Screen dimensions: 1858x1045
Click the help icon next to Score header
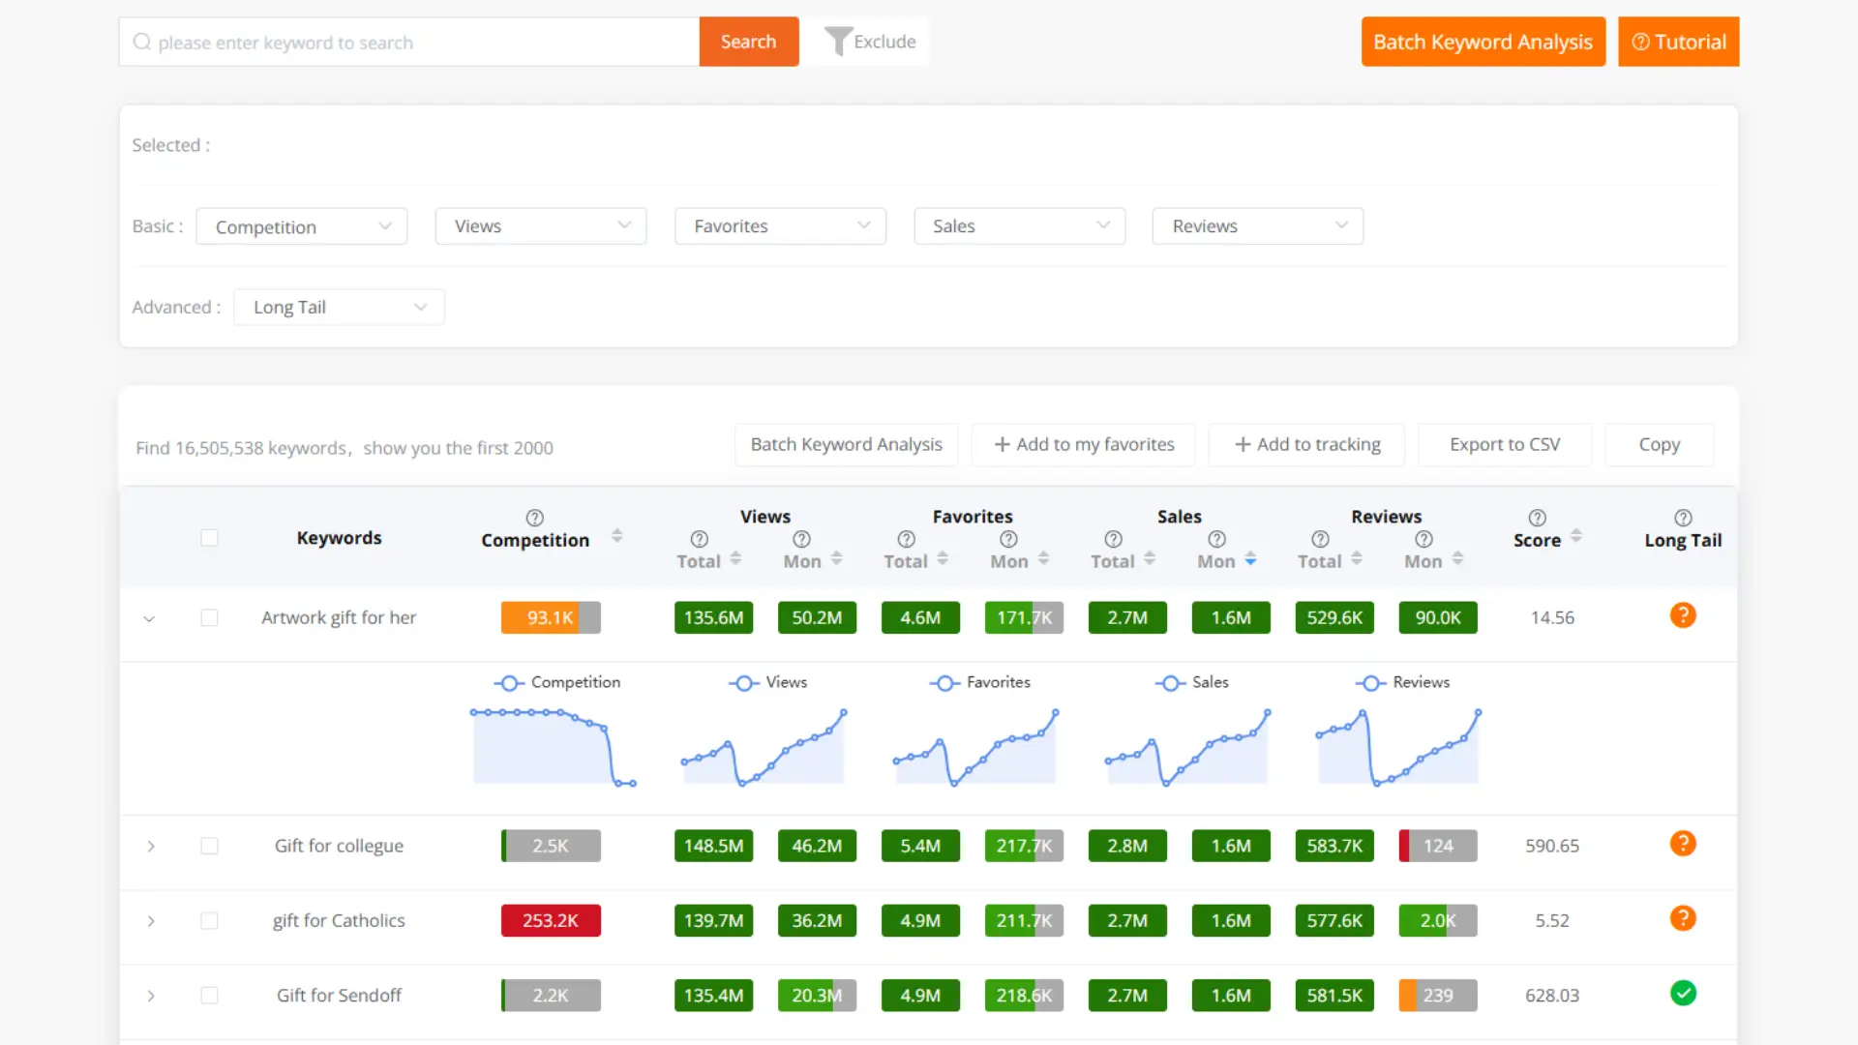click(x=1538, y=517)
